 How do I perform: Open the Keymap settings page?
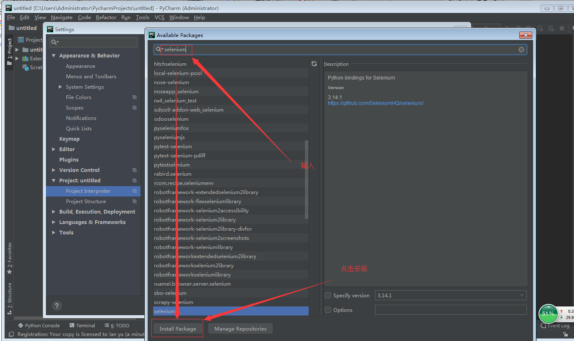tap(69, 139)
